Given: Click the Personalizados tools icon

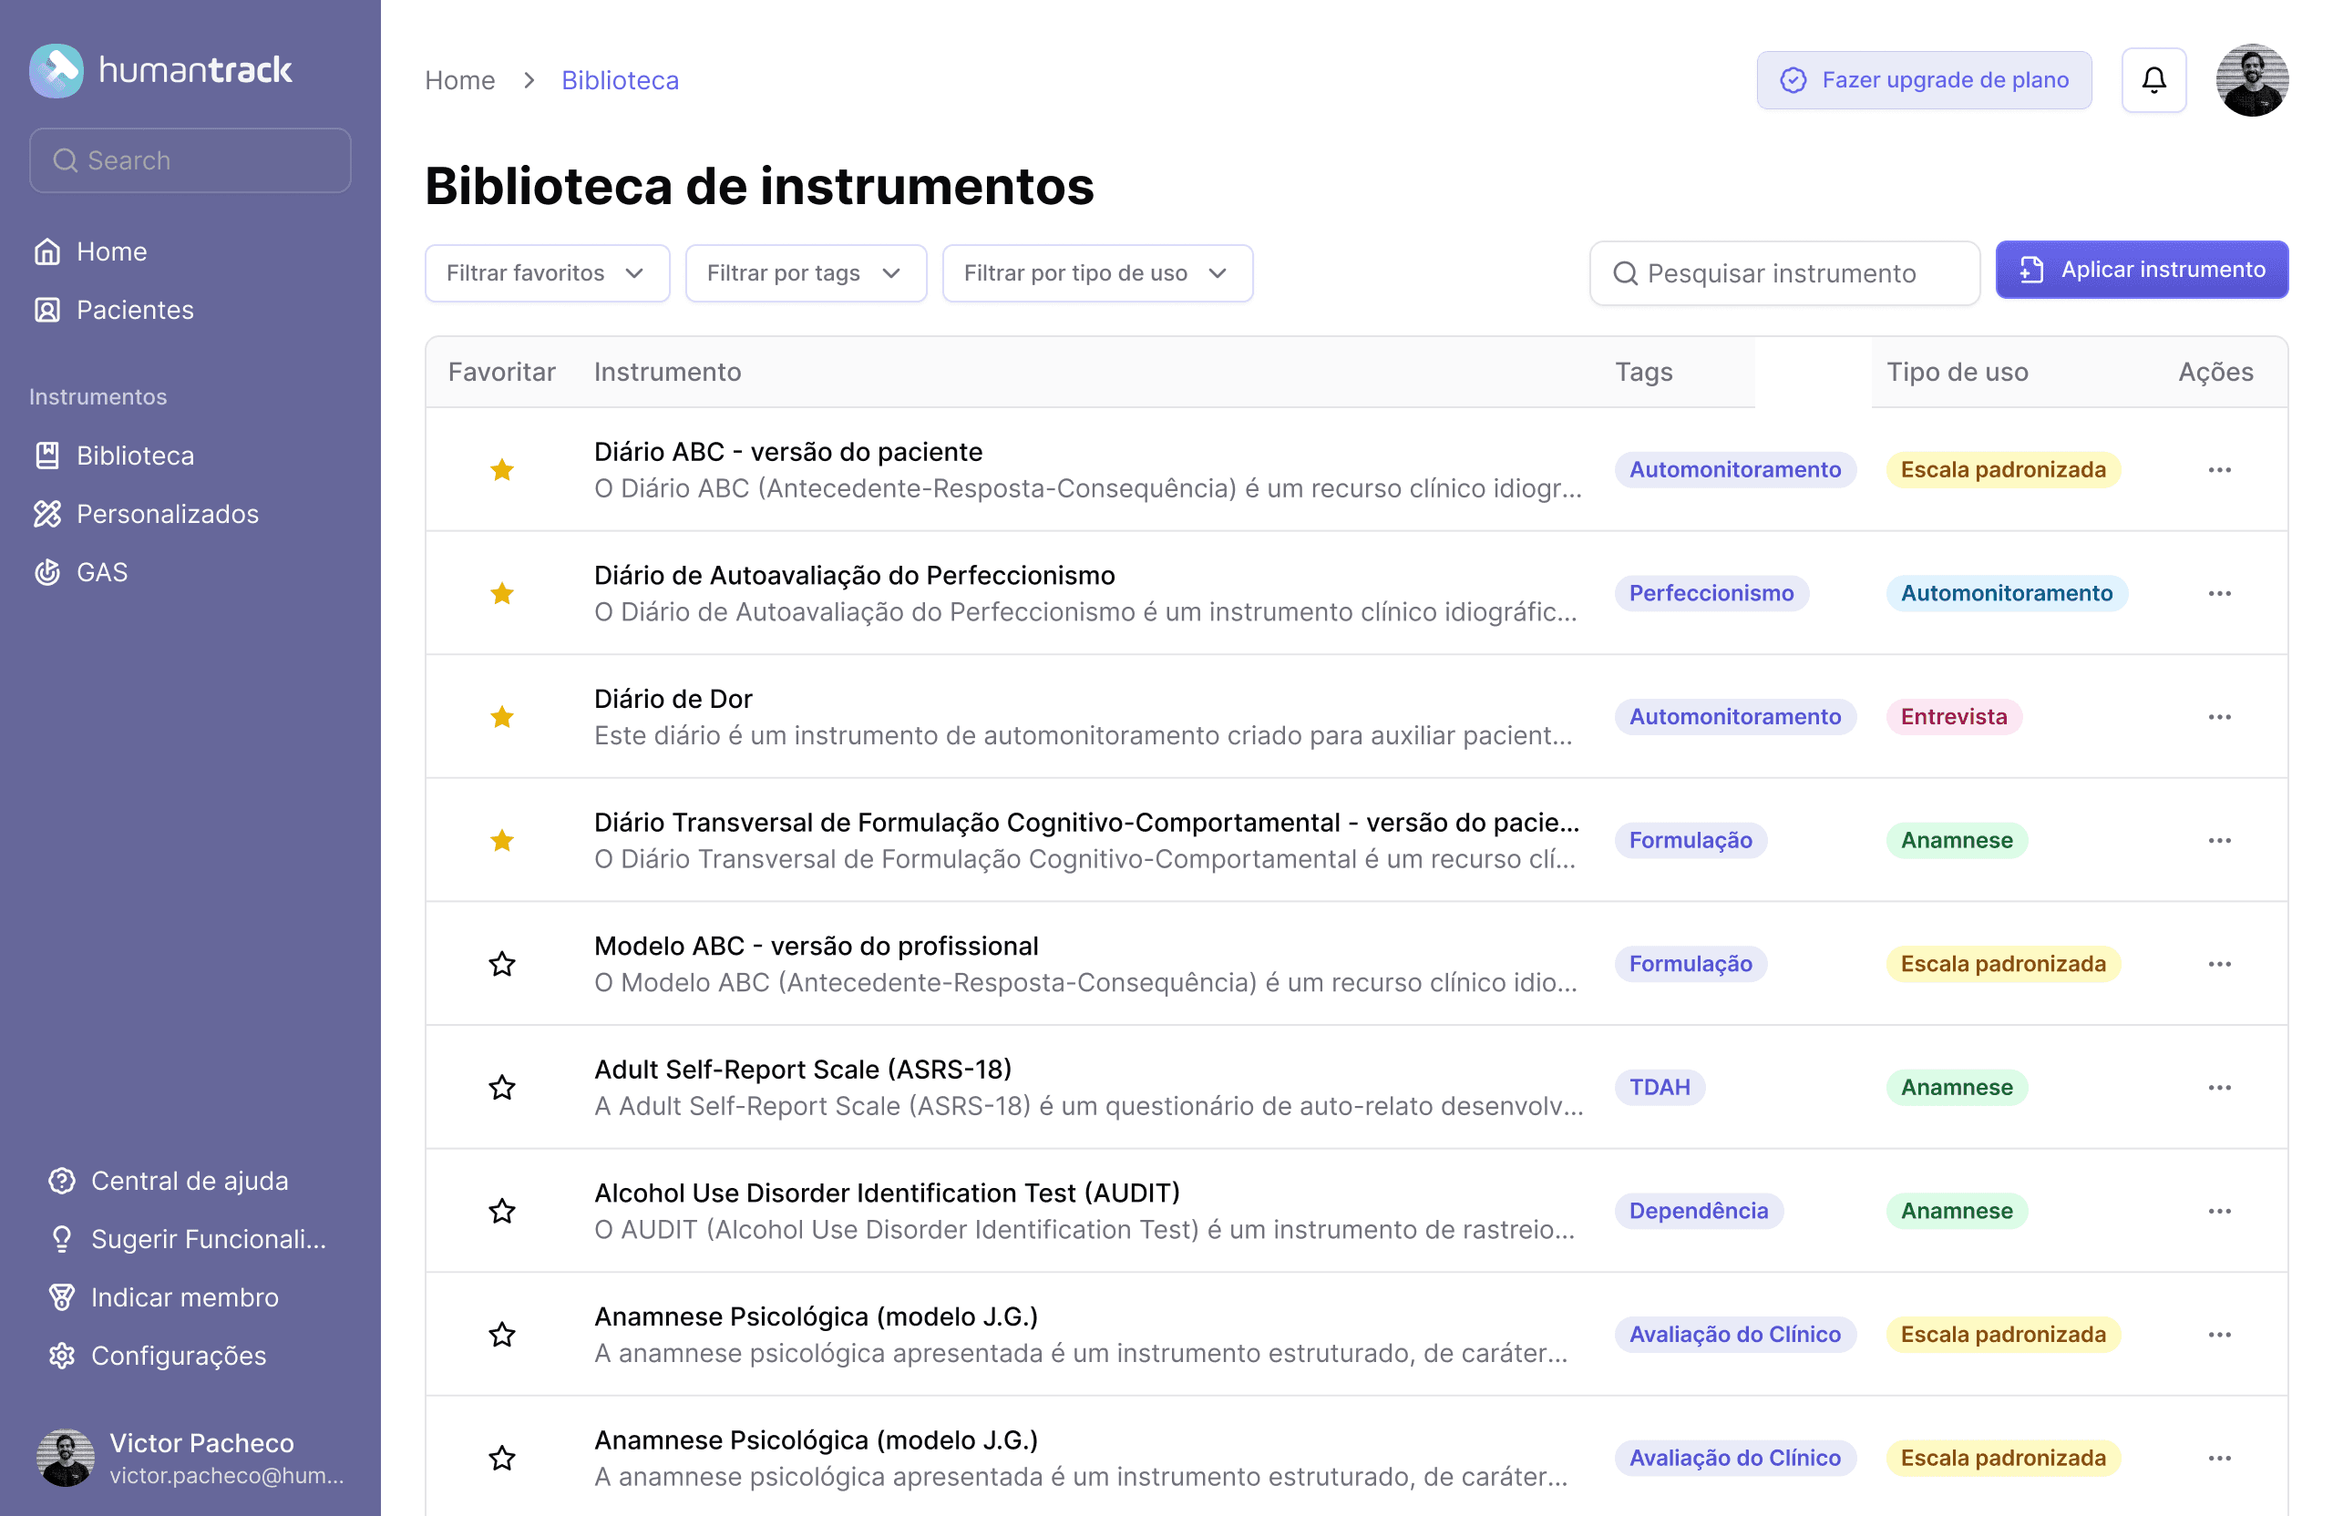Looking at the screenshot, I should (47, 514).
